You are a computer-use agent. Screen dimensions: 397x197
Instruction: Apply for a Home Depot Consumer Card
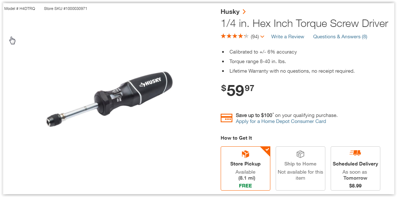coord(281,122)
